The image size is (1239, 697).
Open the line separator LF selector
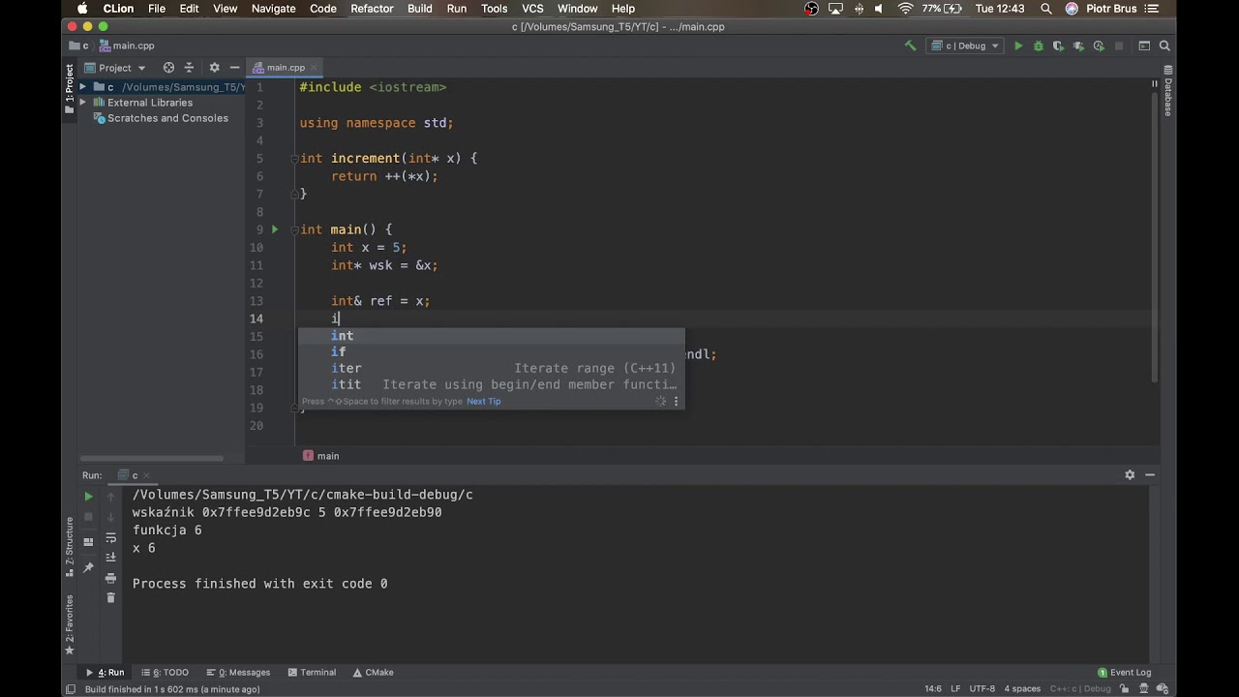pyautogui.click(x=955, y=689)
